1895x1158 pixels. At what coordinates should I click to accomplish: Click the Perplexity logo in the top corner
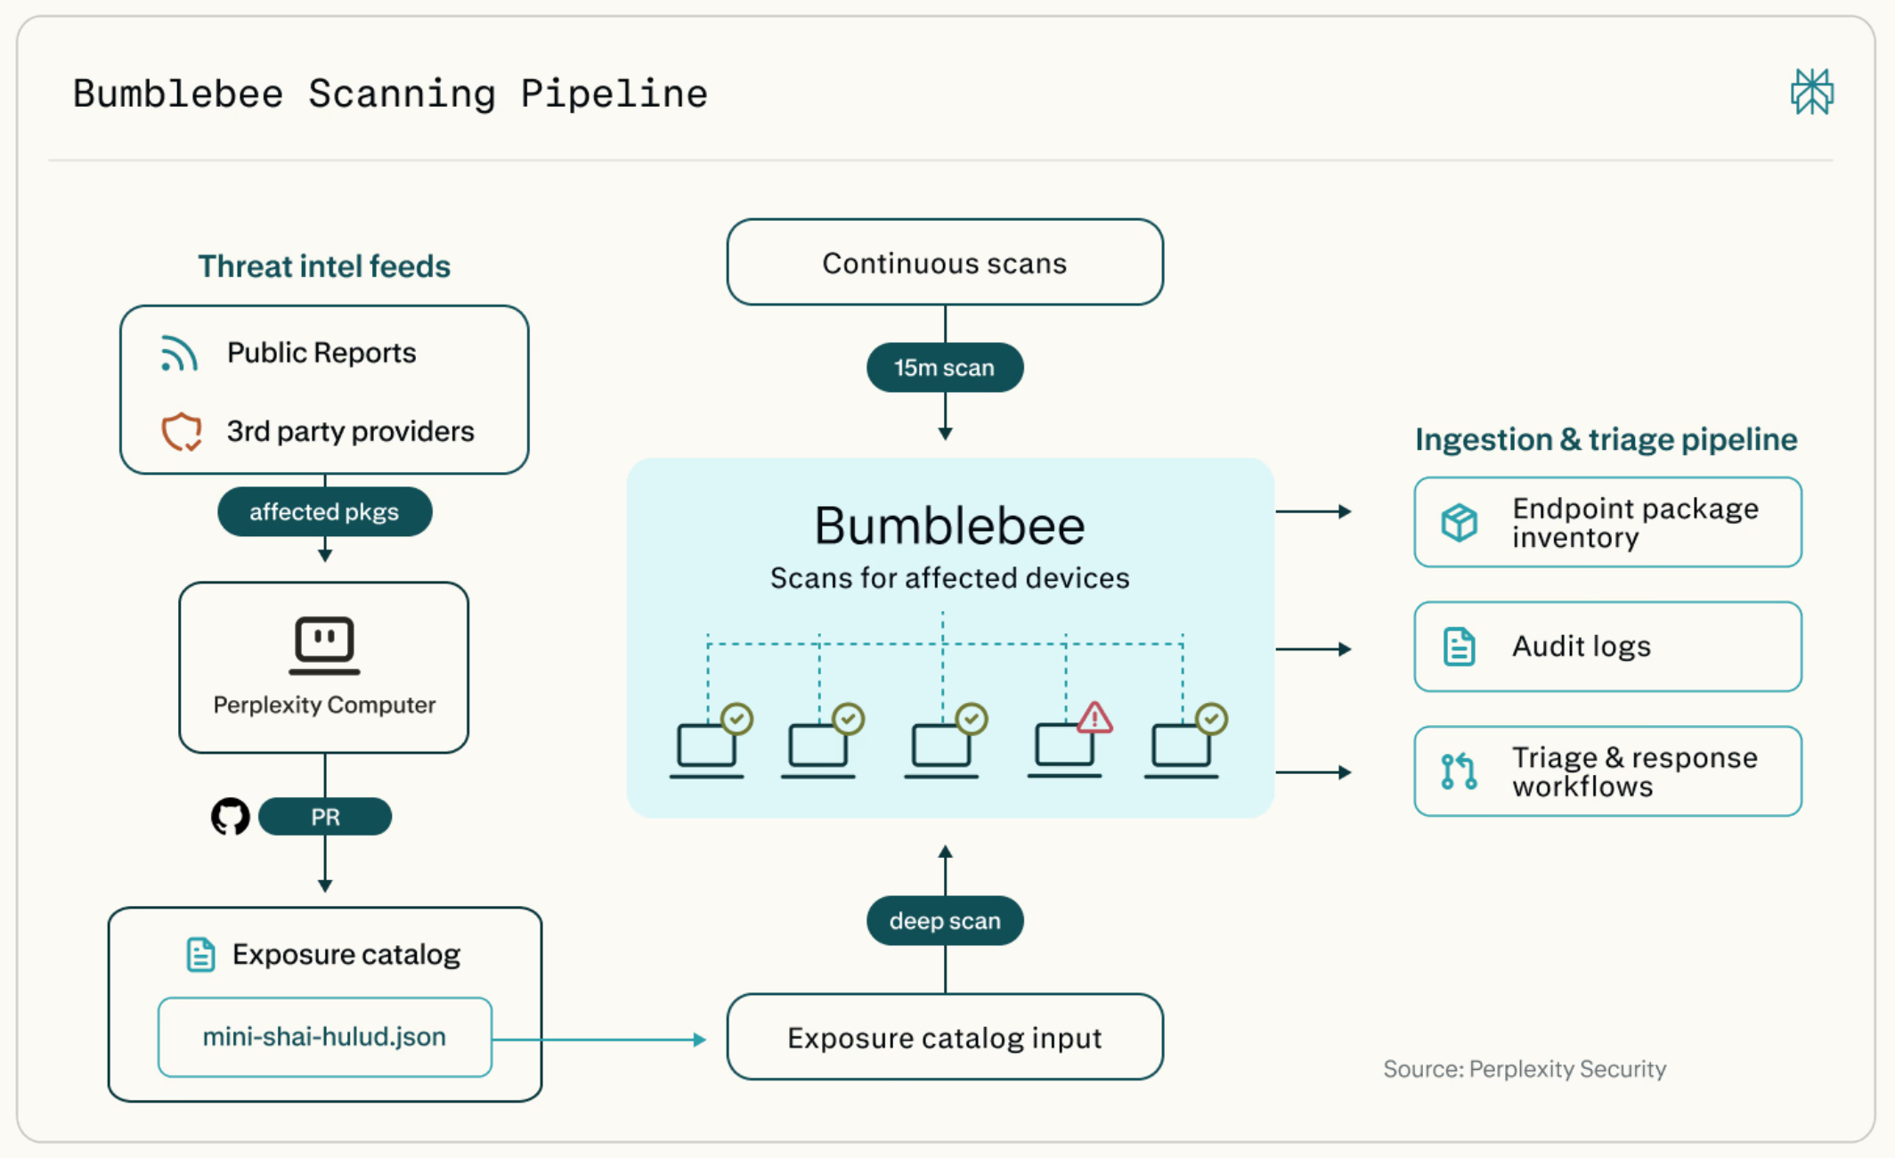[1812, 92]
